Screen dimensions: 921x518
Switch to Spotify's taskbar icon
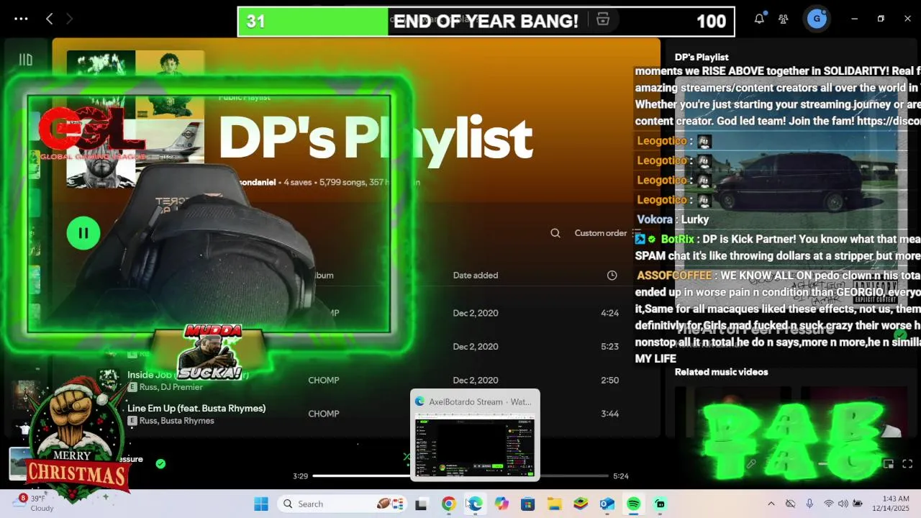634,504
